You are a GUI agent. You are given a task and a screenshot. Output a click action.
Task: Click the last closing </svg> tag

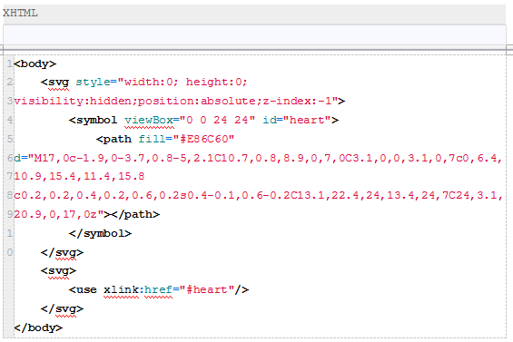(62, 309)
